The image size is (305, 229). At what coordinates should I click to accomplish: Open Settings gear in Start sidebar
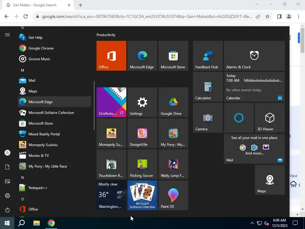tap(7, 196)
